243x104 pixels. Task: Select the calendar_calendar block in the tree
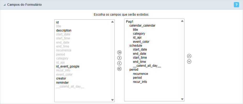click(142, 26)
